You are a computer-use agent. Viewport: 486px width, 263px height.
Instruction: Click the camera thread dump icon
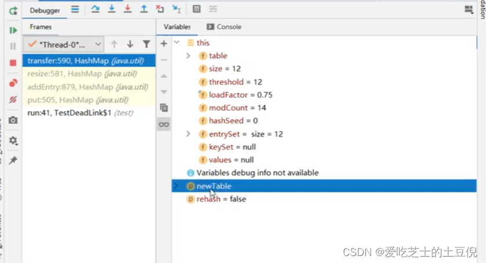coord(13,120)
